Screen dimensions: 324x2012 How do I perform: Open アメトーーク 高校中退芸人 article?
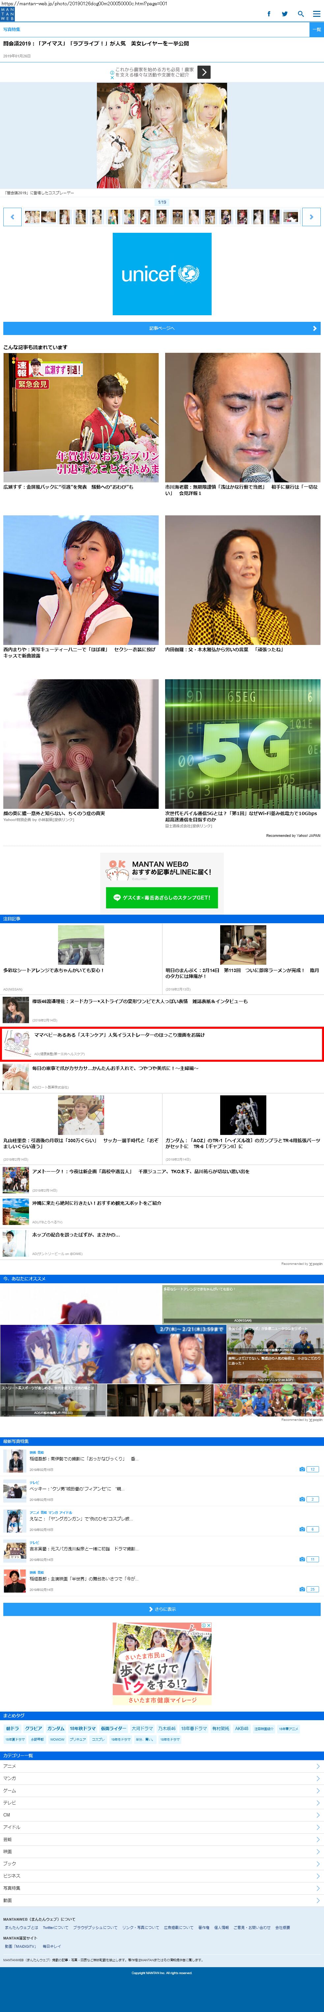(x=162, y=1179)
